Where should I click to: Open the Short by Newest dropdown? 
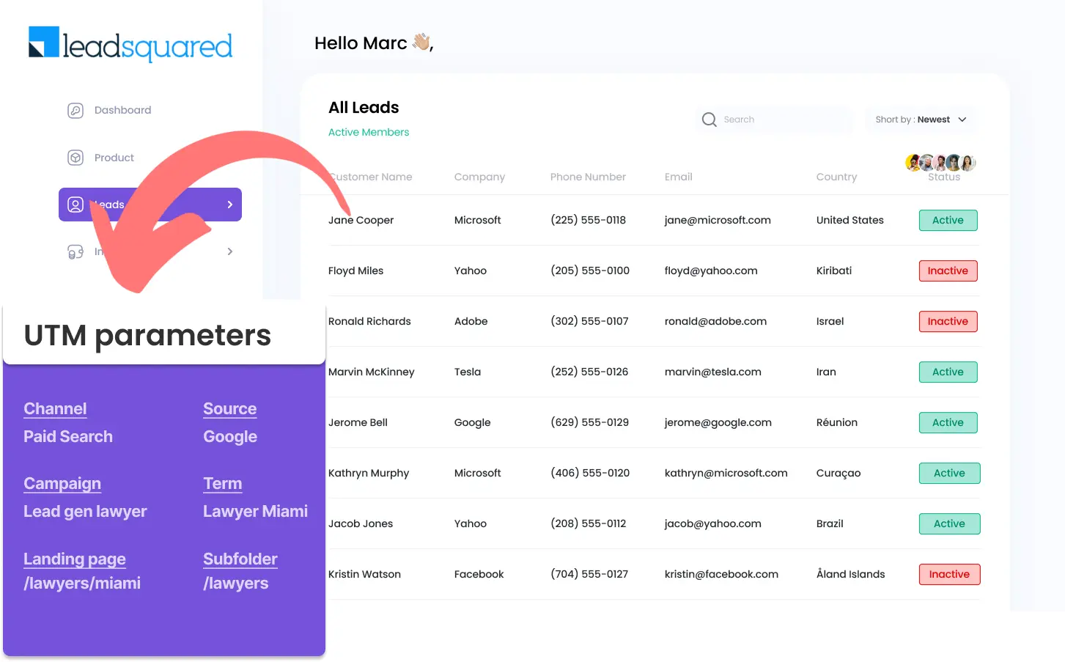point(921,119)
